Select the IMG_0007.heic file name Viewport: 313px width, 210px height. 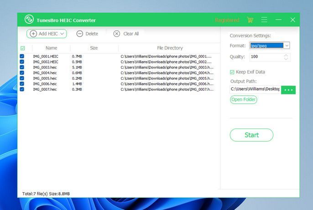[x=45, y=89]
